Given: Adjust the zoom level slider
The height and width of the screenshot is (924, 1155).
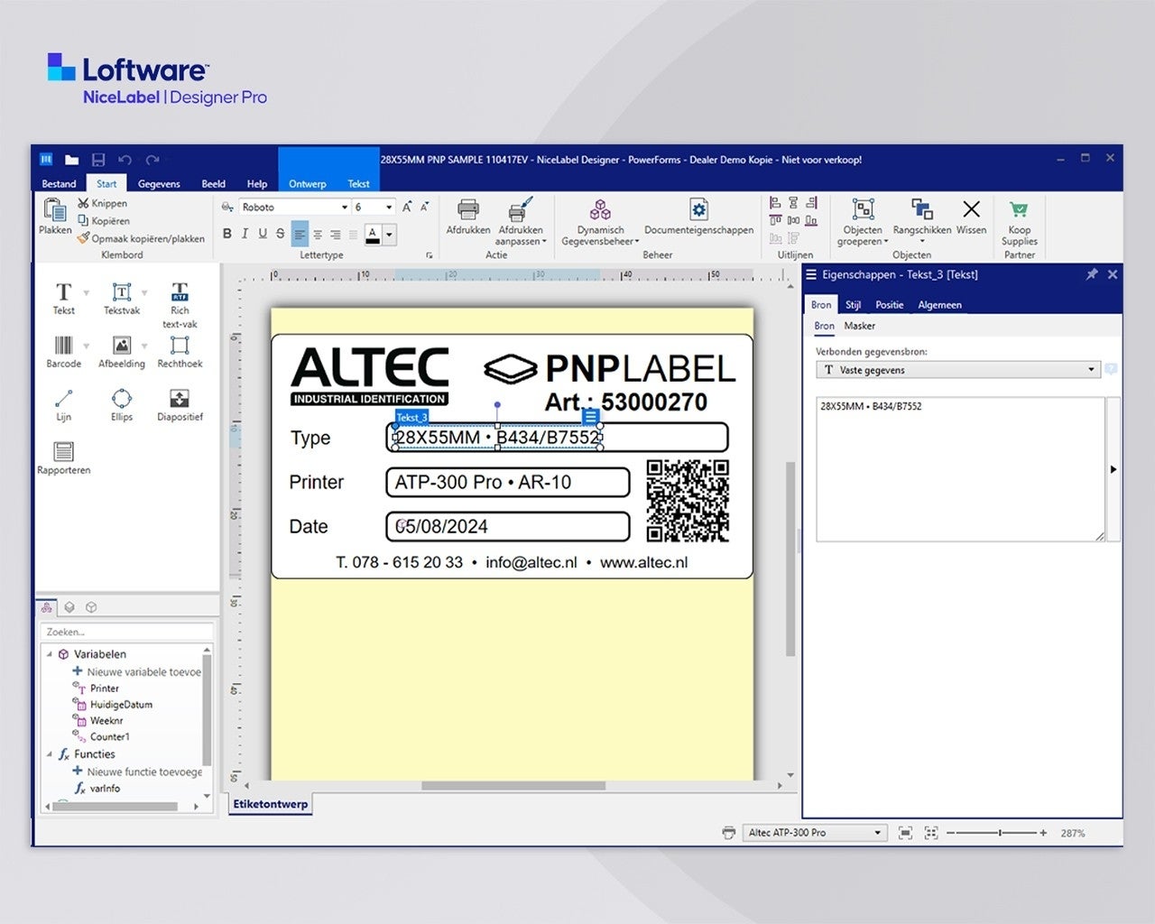Looking at the screenshot, I should [x=1000, y=833].
